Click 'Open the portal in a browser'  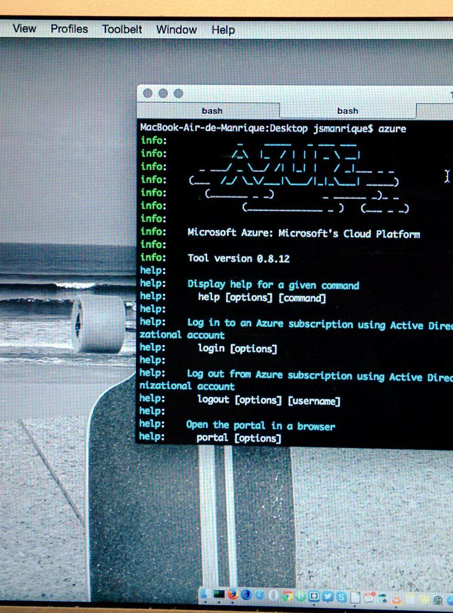point(260,426)
